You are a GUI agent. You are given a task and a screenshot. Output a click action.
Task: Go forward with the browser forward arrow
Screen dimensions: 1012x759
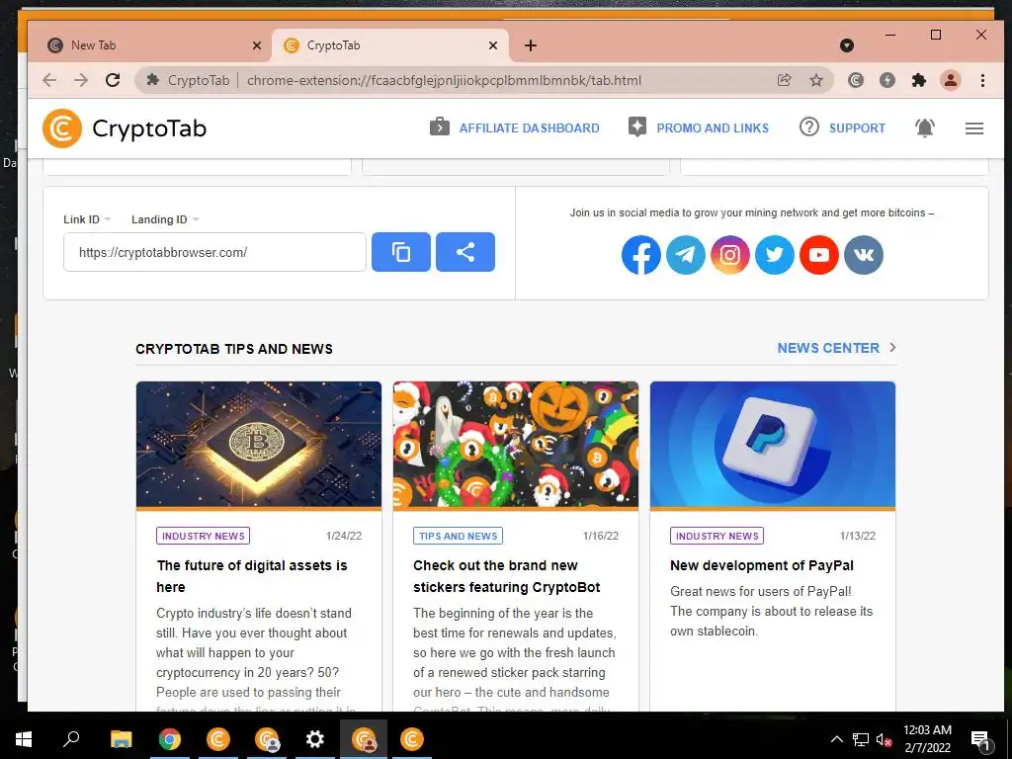coord(81,80)
